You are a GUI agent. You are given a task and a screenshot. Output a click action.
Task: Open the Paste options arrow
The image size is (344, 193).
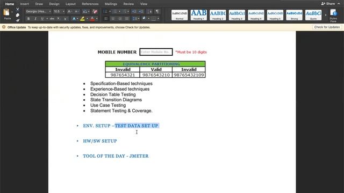click(12, 12)
